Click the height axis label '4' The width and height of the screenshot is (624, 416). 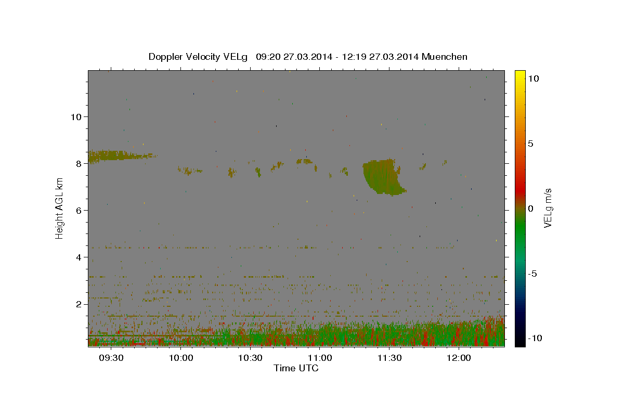point(79,257)
